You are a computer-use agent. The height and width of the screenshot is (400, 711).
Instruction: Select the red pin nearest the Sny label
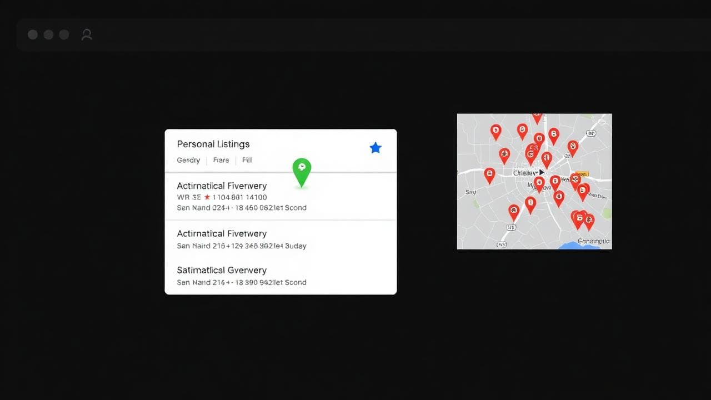click(489, 175)
